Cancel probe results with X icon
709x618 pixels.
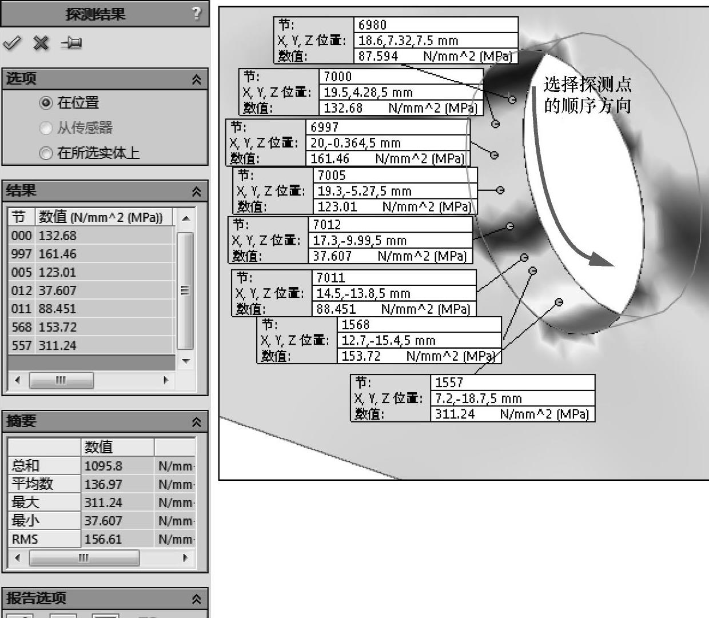click(41, 43)
